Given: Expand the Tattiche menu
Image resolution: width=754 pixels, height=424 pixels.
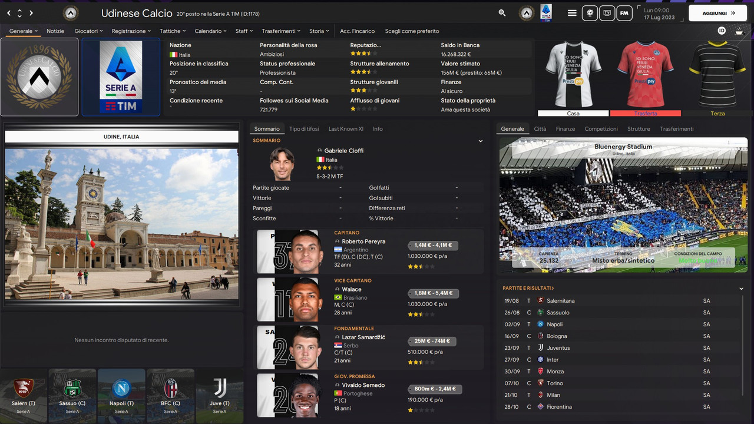Looking at the screenshot, I should (173, 31).
